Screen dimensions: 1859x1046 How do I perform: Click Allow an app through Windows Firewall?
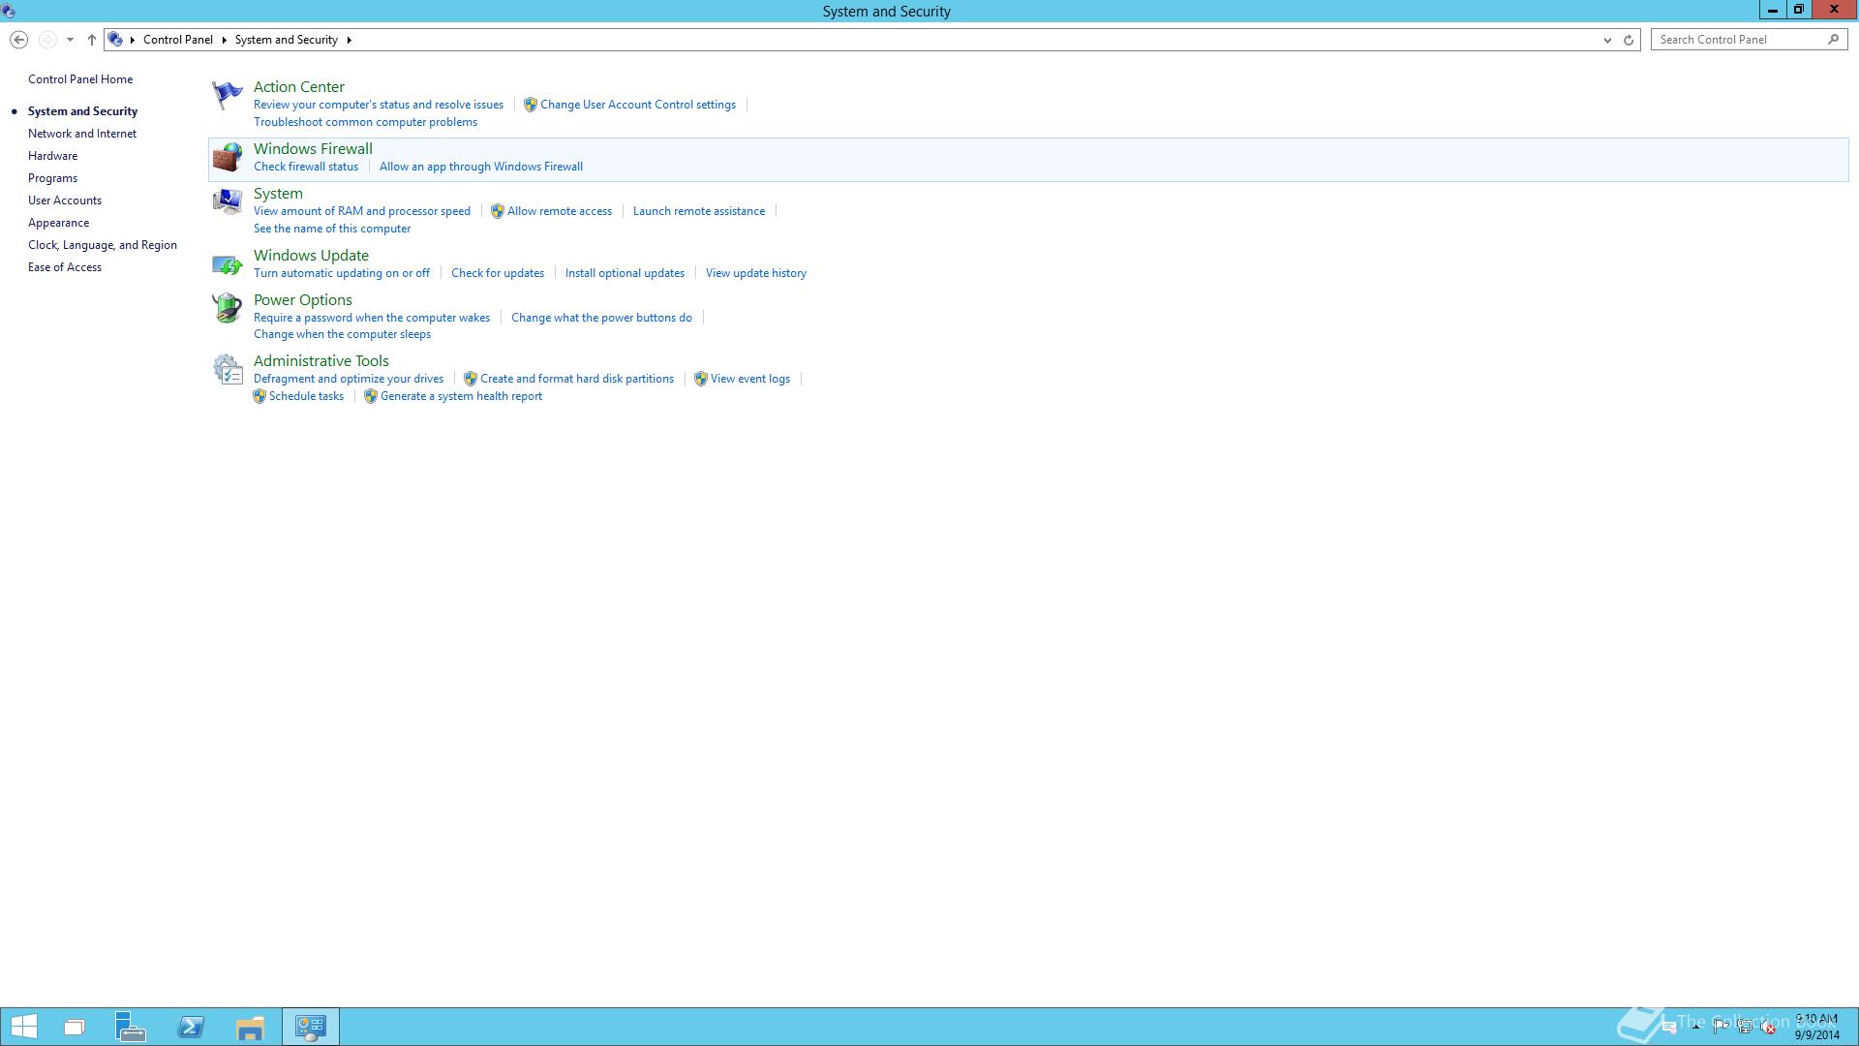click(481, 167)
